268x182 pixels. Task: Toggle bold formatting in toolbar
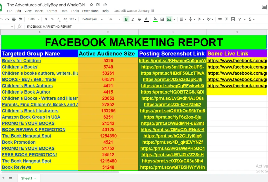[x=126, y=19]
